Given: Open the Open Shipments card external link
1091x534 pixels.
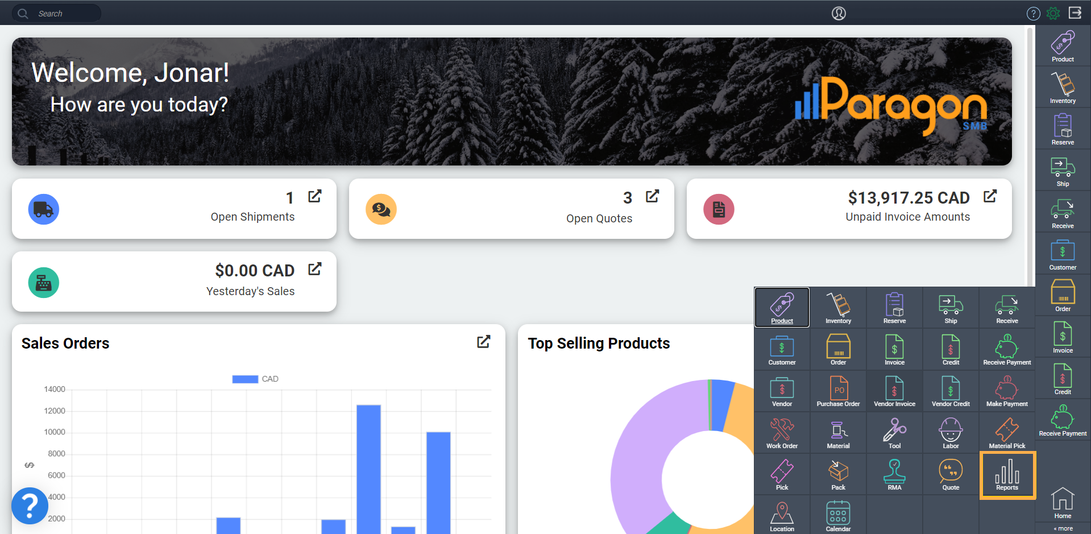Looking at the screenshot, I should 315,196.
